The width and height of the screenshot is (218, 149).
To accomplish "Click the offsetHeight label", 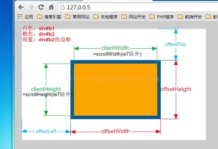I will pos(176,89).
